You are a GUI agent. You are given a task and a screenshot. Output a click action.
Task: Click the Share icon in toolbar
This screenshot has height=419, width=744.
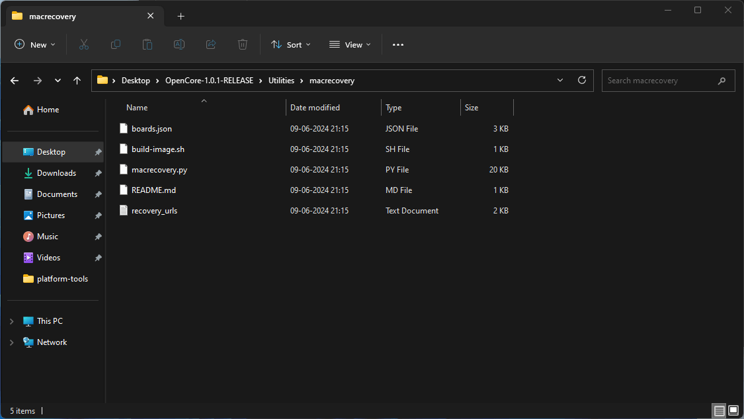[211, 44]
